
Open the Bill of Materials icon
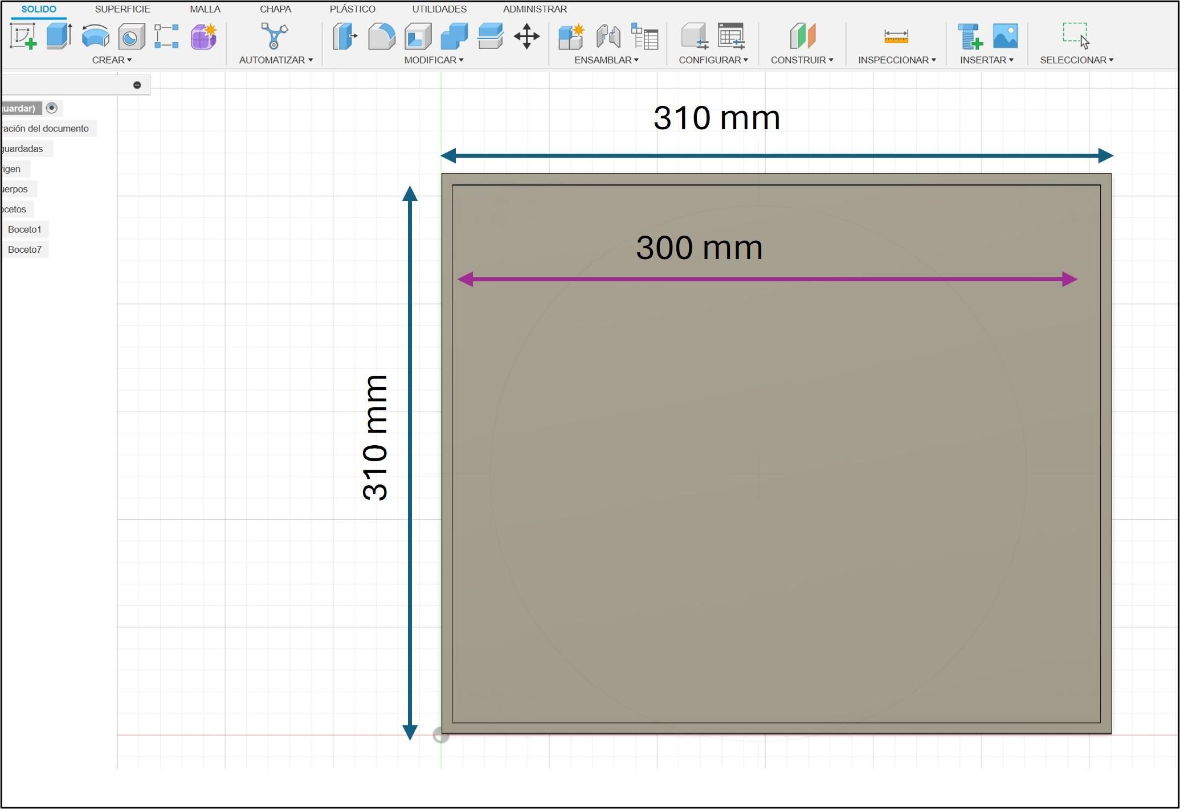coord(645,36)
